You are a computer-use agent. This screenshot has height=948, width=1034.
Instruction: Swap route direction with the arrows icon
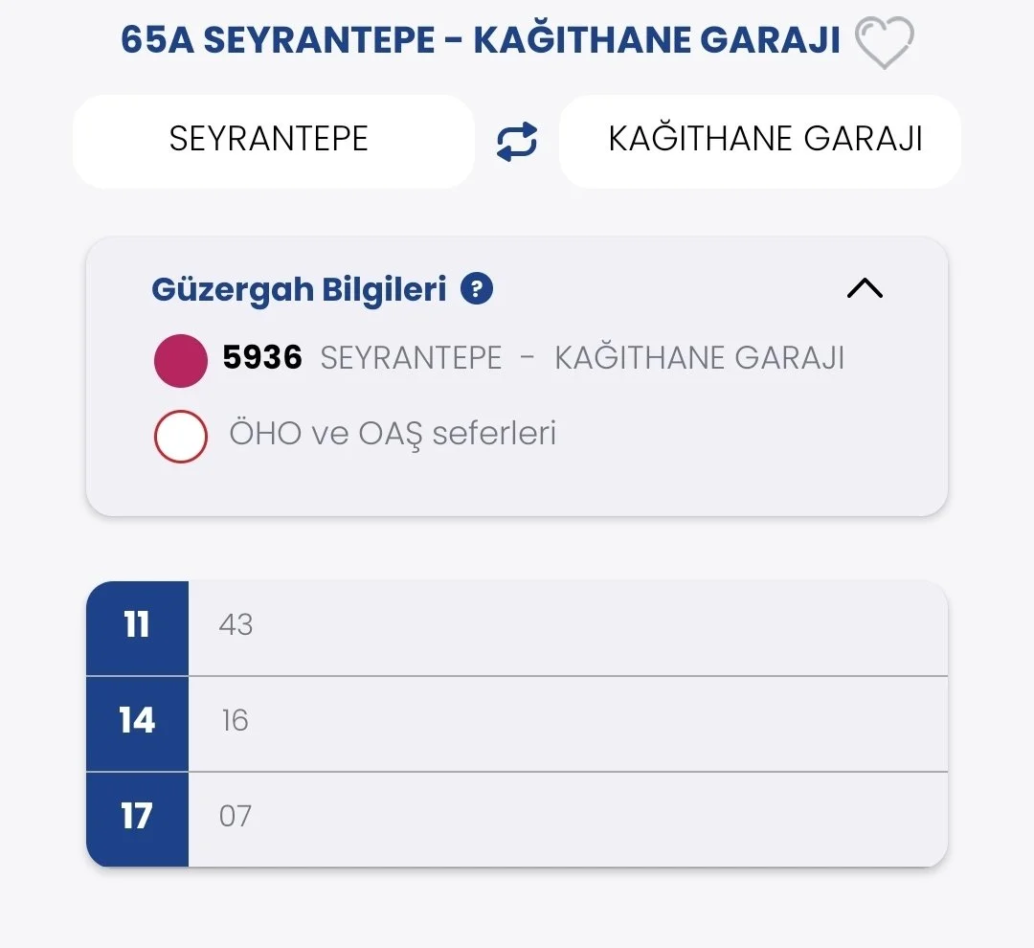click(517, 143)
